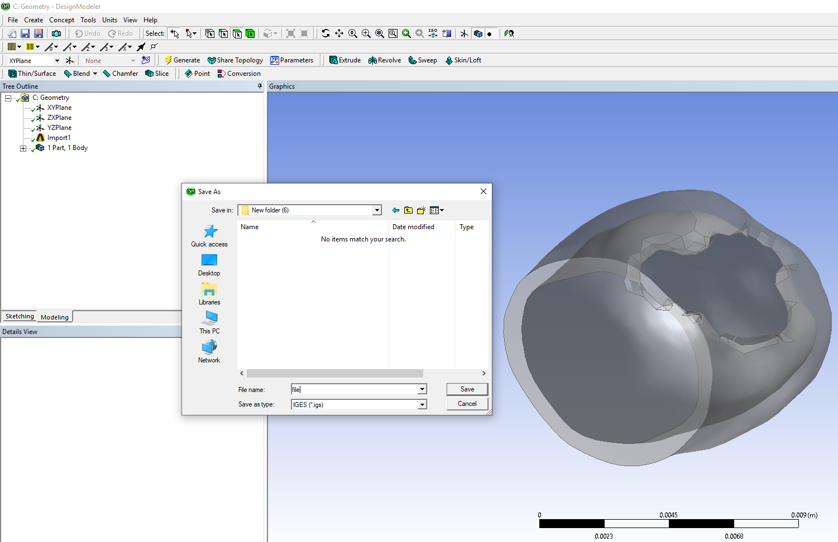Enable the ISO view orientation icon

pos(433,33)
